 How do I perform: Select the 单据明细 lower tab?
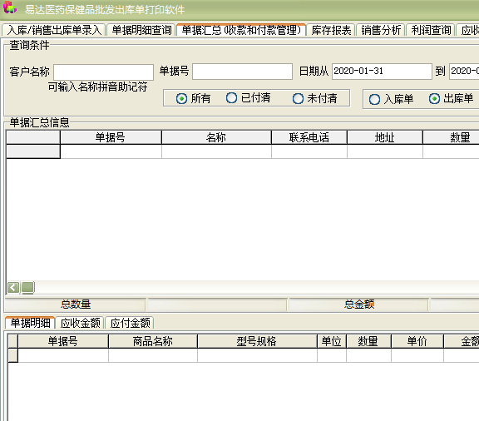pyautogui.click(x=30, y=323)
